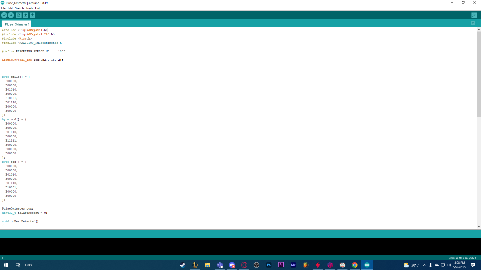481x270 pixels.
Task: Open Premiere Pro from the taskbar
Action: click(x=281, y=265)
